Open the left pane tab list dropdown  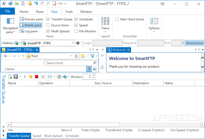tap(97, 50)
